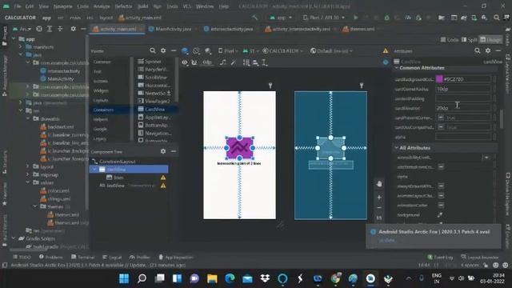Open the Problems tool window
Image resolution: width=512 pixels, height=288 pixels.
(x=51, y=258)
